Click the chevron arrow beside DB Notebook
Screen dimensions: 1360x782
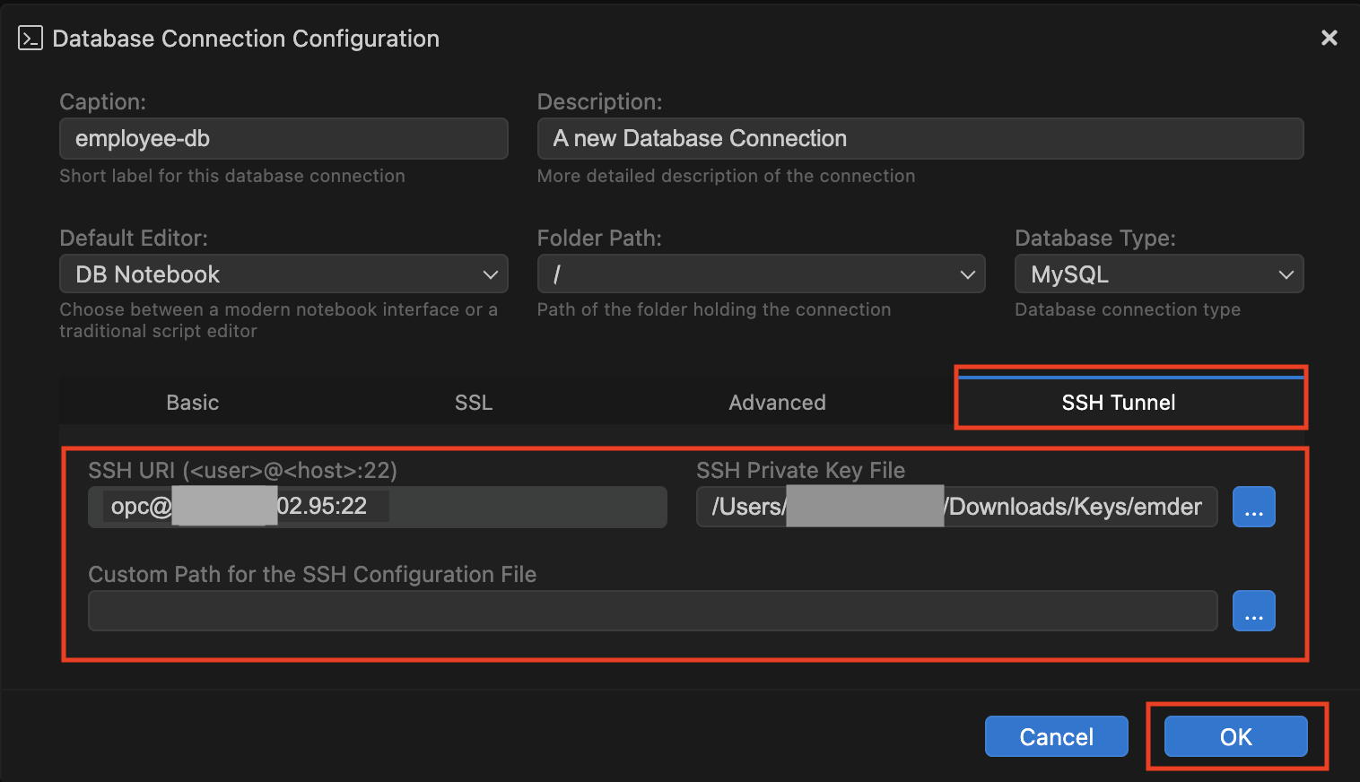tap(490, 274)
